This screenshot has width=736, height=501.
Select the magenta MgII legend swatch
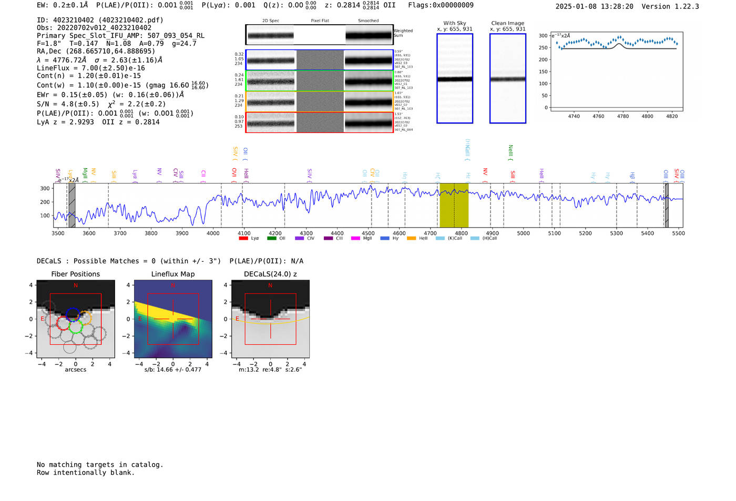click(x=356, y=239)
